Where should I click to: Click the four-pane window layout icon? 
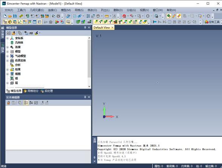click(x=170, y=22)
